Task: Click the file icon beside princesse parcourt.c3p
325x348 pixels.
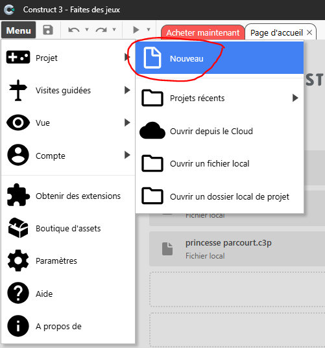Action: [x=167, y=249]
